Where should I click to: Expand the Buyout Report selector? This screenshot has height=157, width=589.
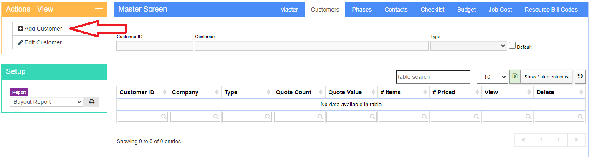pyautogui.click(x=47, y=102)
